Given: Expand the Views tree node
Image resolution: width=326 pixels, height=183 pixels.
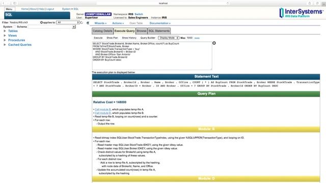Looking at the screenshot, I should 5,36.
